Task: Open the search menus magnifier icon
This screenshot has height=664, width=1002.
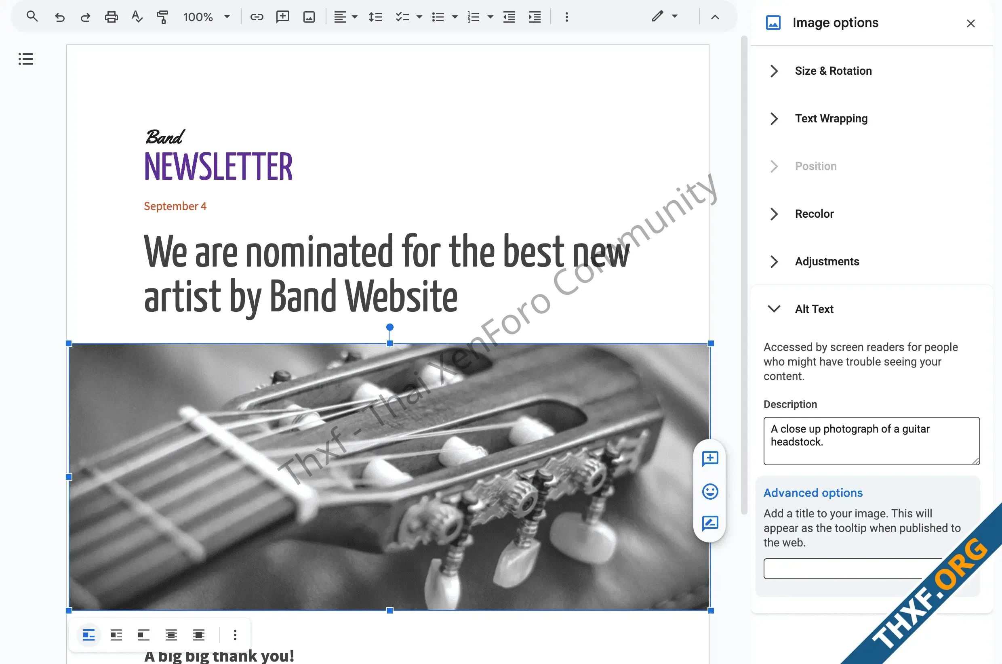Action: (32, 17)
